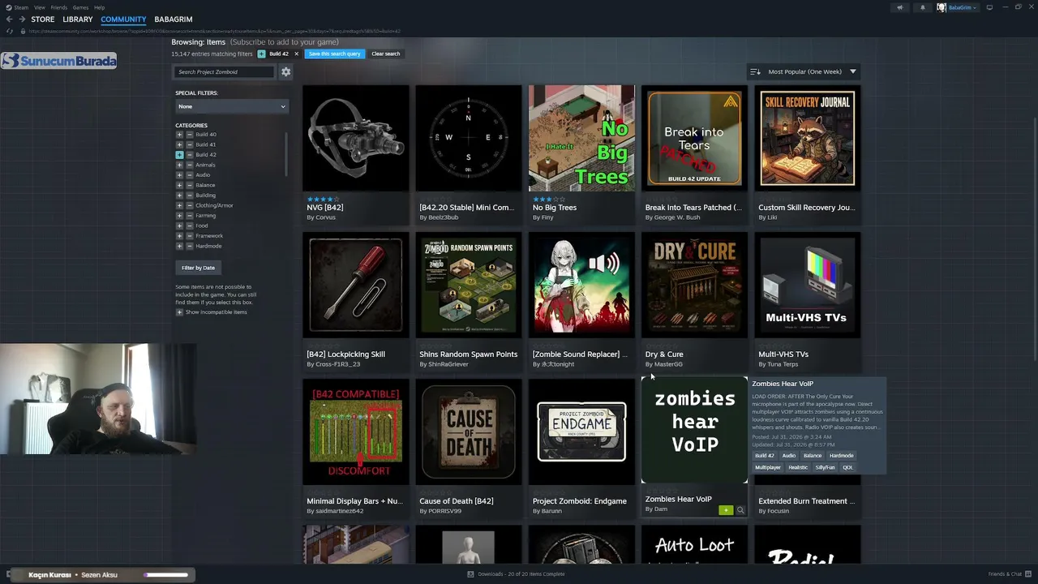This screenshot has height=584, width=1038.
Task: Open the BABAGRIM profile tab
Action: tap(174, 19)
